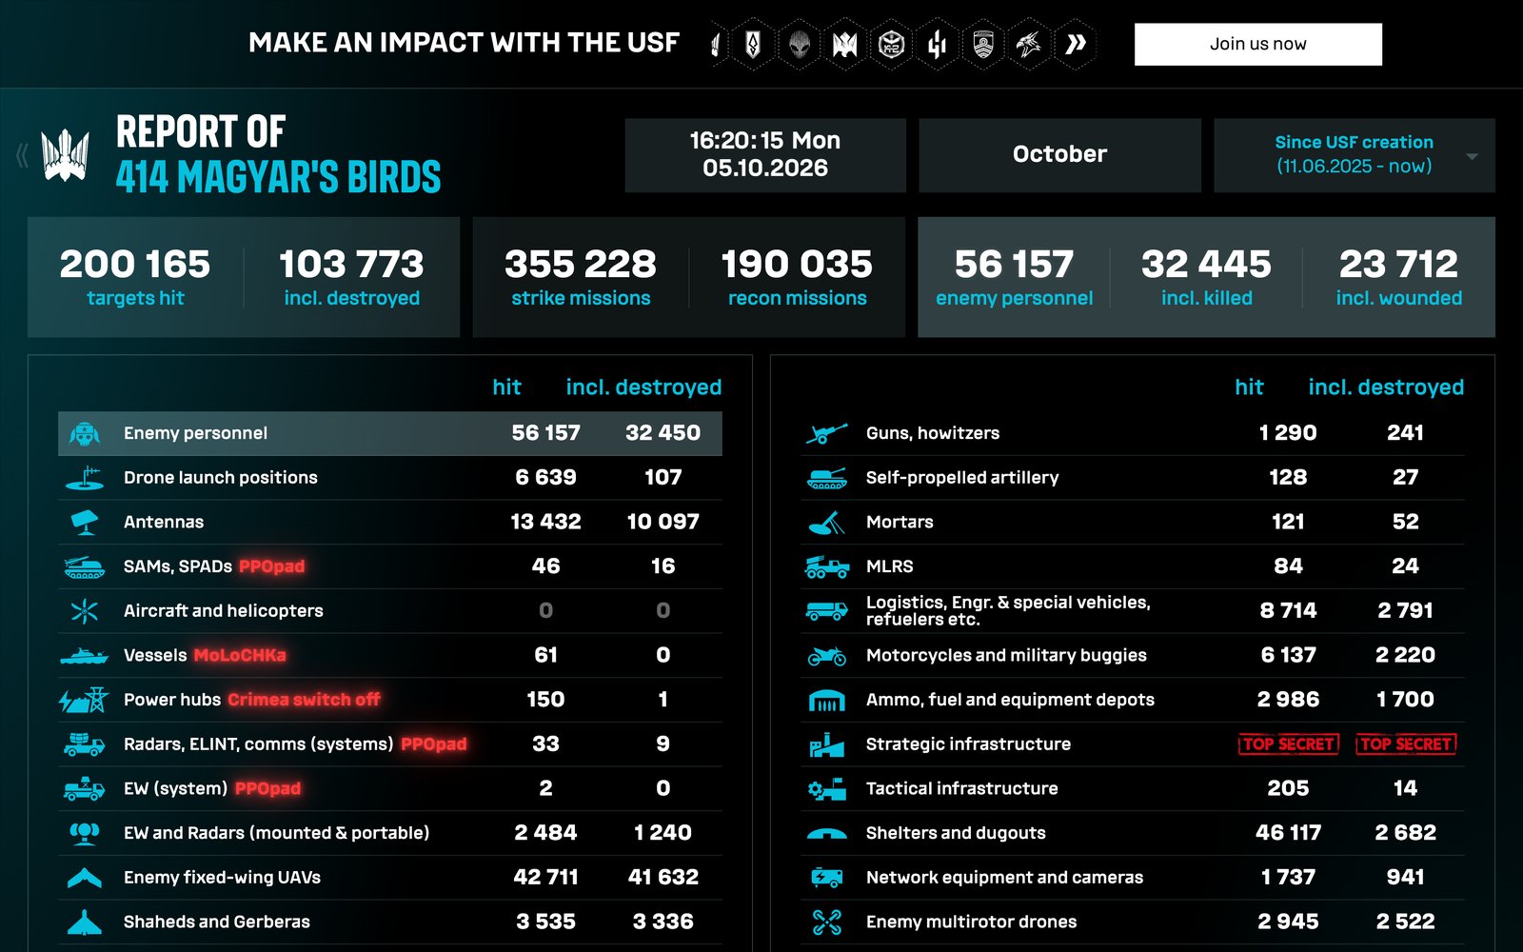Click the Enemy personnel soldier icon
The image size is (1523, 952).
point(85,434)
